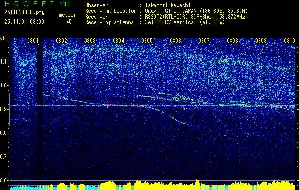Click the file name 2511010800.png
Image resolution: width=299 pixels, height=190 pixels.
(x=24, y=13)
